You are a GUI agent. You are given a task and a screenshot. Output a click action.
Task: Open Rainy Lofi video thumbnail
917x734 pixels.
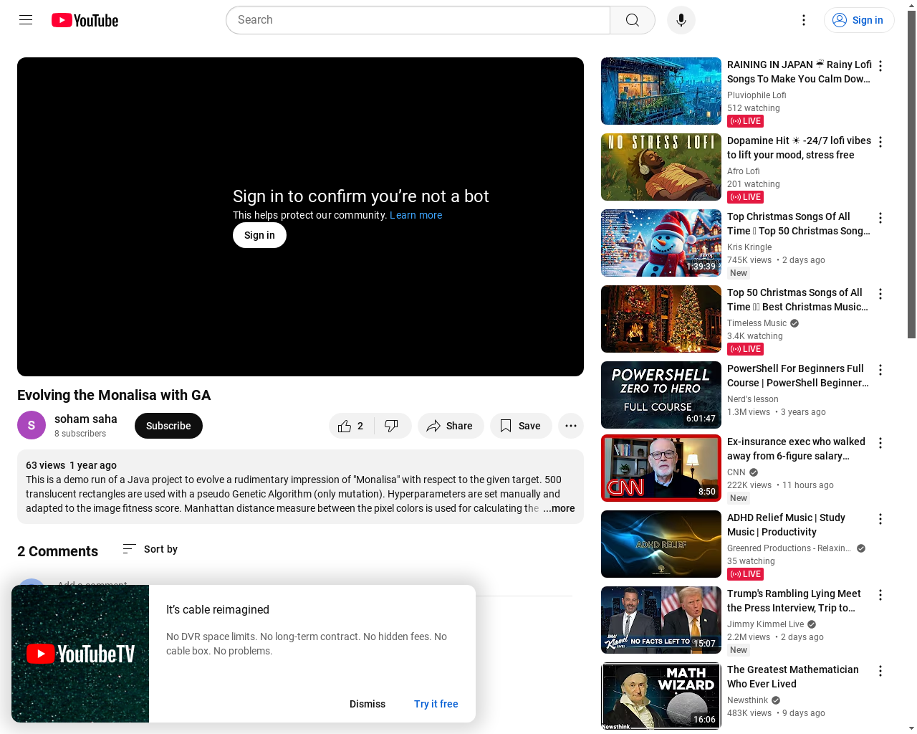(x=661, y=91)
